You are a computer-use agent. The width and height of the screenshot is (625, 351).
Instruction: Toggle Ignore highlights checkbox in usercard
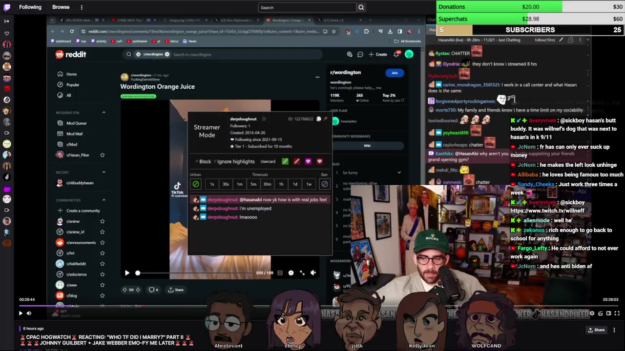[x=215, y=161]
